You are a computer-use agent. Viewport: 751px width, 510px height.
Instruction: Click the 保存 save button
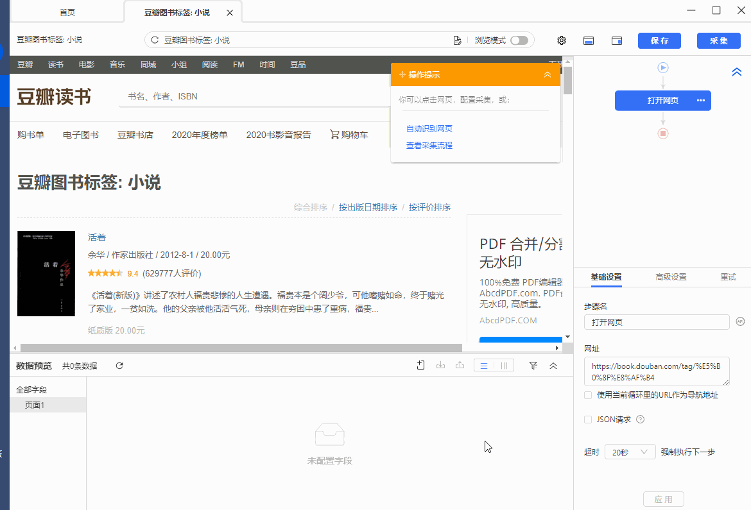coord(659,40)
